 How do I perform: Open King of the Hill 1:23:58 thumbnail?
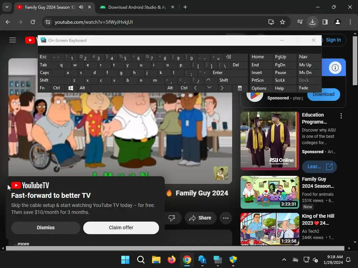[x=270, y=229]
